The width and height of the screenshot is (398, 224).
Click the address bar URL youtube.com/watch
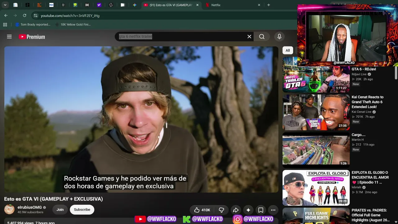70,16
